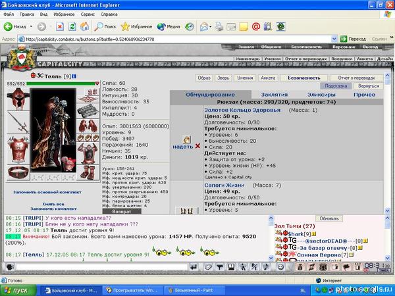Select the Обмундирование tab
Viewport: 395px width, 296px height.
pyautogui.click(x=211, y=95)
